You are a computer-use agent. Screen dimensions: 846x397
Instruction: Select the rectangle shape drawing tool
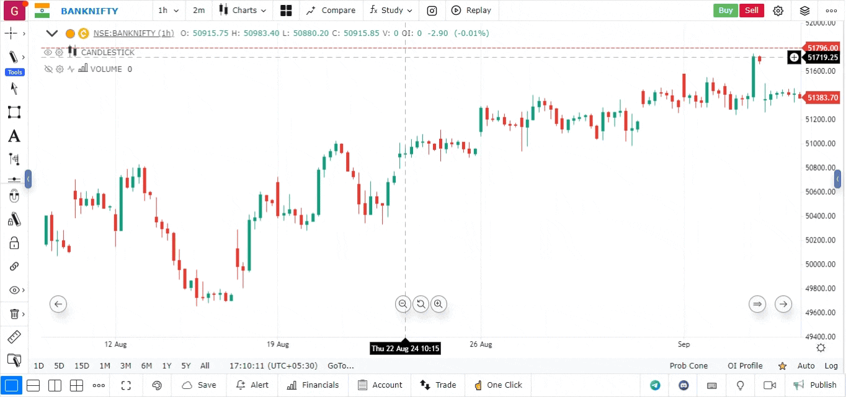click(14, 112)
